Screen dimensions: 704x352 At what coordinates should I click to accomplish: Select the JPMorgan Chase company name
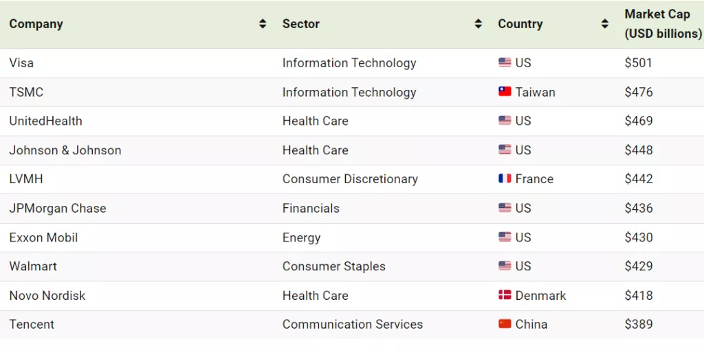pyautogui.click(x=58, y=209)
